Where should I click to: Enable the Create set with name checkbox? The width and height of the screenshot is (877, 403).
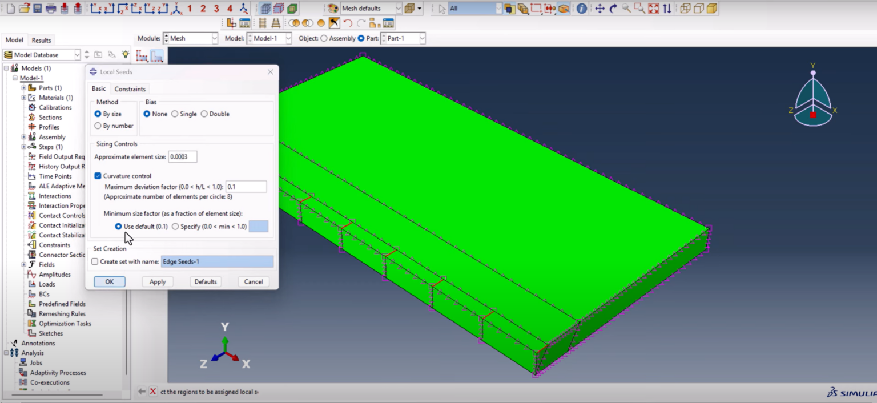tap(94, 261)
